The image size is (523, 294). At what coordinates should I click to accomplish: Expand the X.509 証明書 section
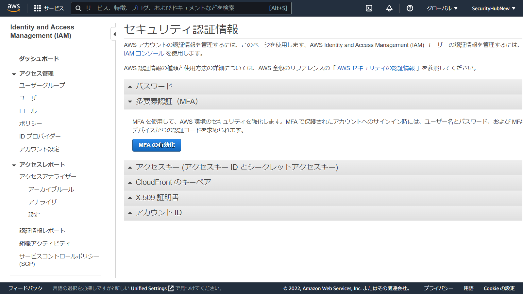[x=157, y=198]
